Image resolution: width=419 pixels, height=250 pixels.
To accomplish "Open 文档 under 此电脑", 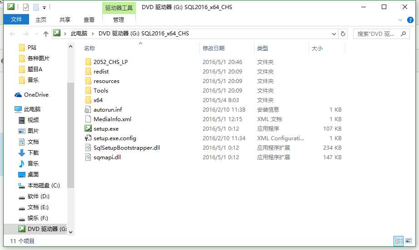I will (33, 142).
